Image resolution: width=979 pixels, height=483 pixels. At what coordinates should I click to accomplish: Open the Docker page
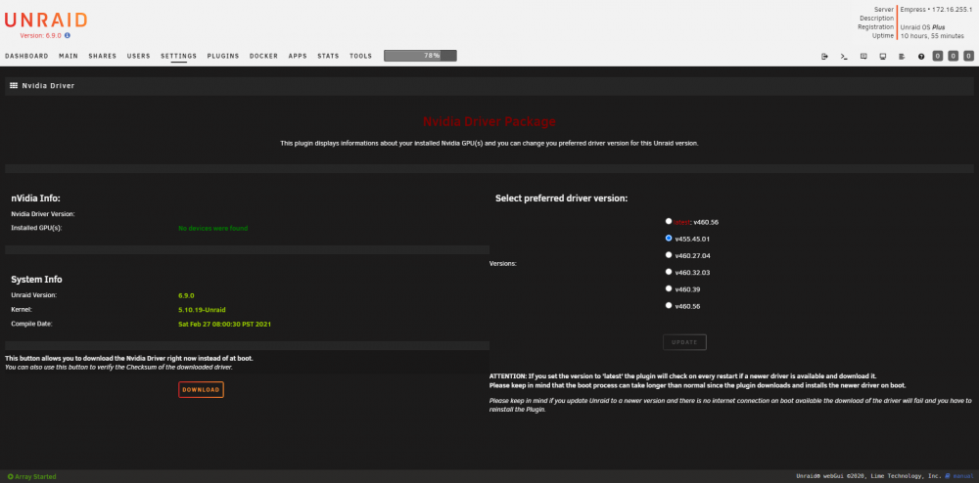tap(263, 56)
